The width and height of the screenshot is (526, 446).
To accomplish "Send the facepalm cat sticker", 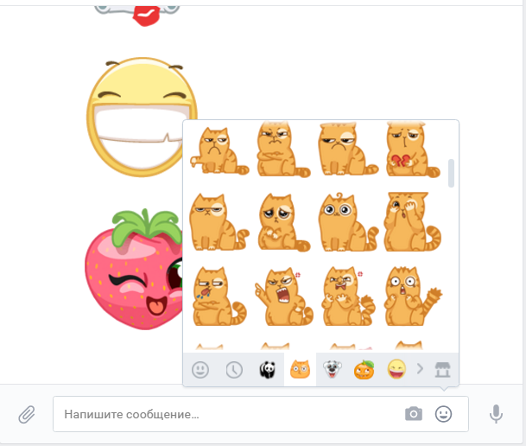I will pos(412,222).
